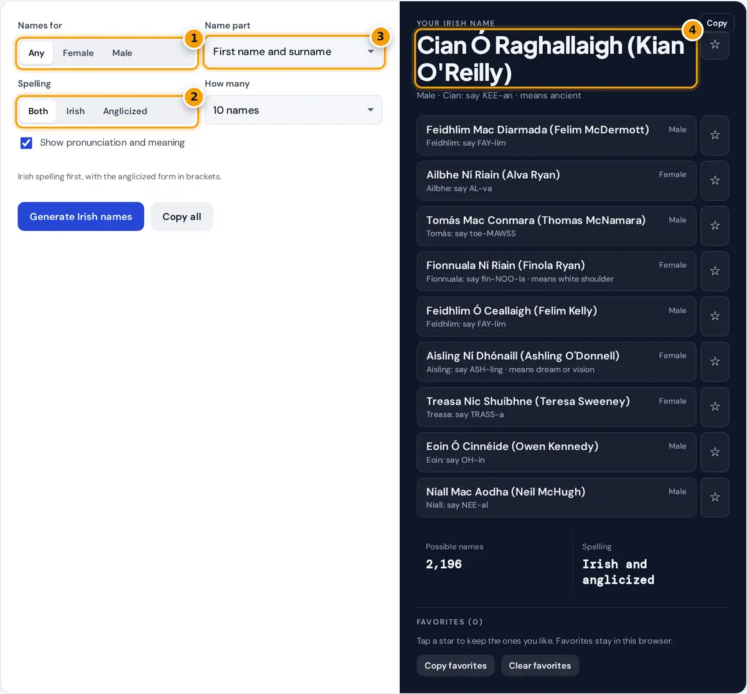747x694 pixels.
Task: Click Clear favorites button
Action: 540,665
